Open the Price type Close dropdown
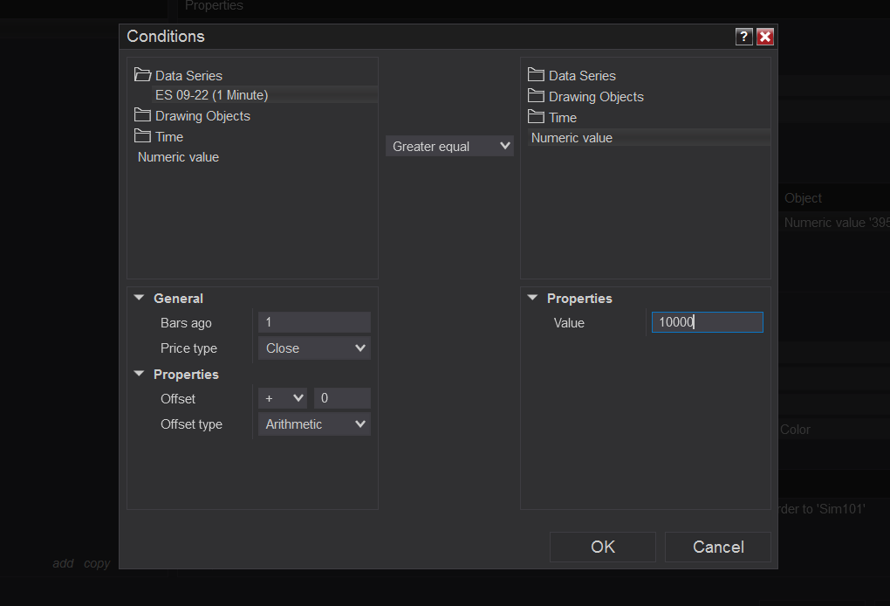The image size is (890, 606). coord(314,348)
